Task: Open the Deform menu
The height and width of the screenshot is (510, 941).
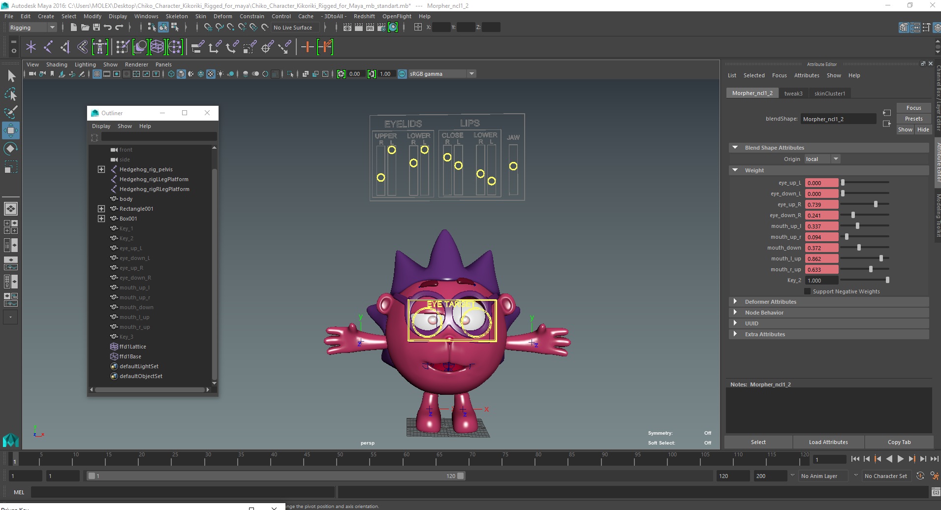Action: pyautogui.click(x=223, y=16)
